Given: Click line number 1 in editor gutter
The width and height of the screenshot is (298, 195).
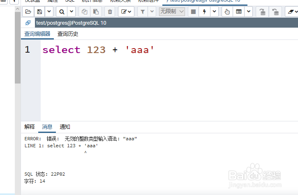Looking at the screenshot, I should 28,50.
